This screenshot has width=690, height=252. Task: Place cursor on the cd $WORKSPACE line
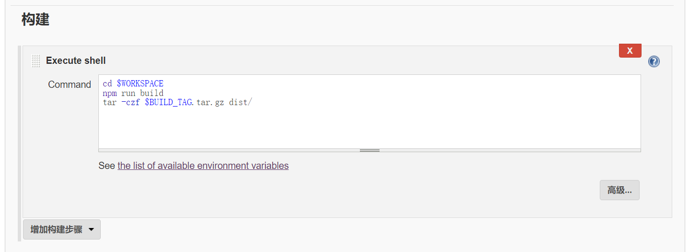(133, 84)
